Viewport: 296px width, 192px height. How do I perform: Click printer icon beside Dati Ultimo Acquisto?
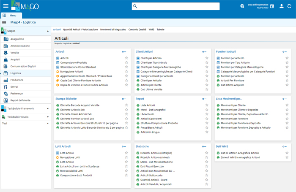pos(218,85)
